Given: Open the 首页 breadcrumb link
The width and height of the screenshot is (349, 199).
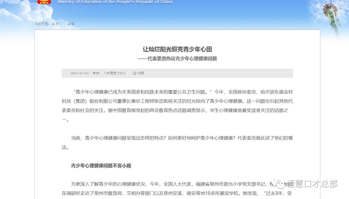Looking at the screenshot, I should coord(55,24).
